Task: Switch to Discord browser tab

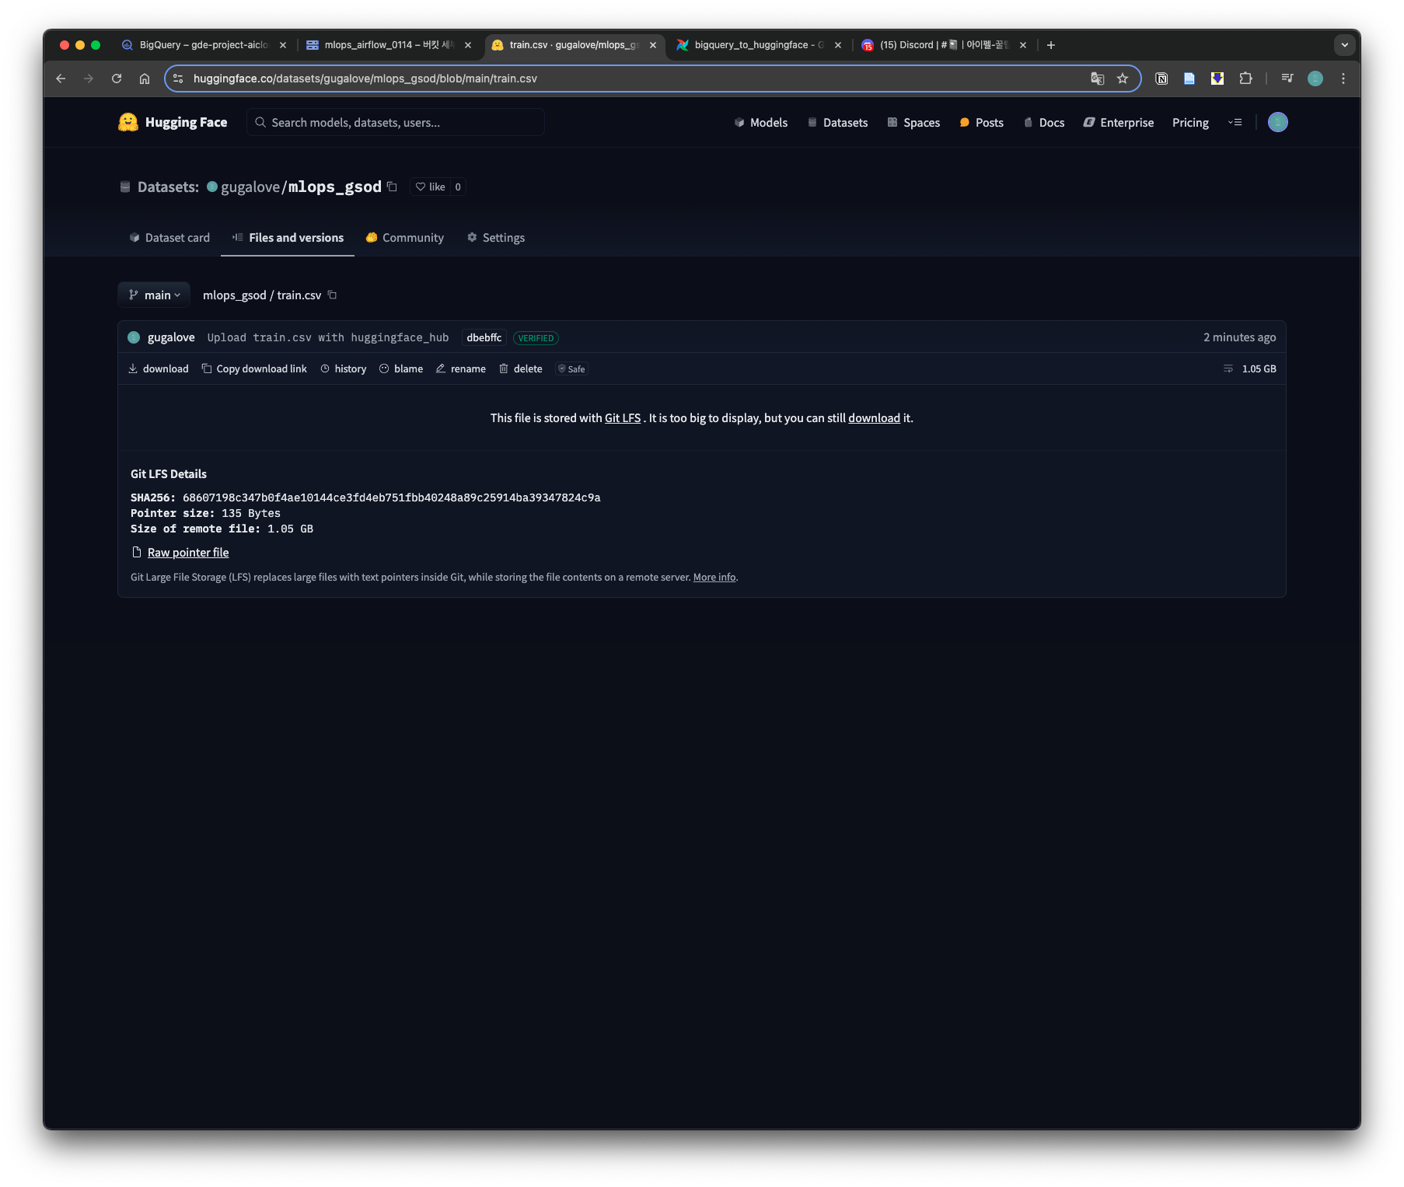Action: [944, 45]
